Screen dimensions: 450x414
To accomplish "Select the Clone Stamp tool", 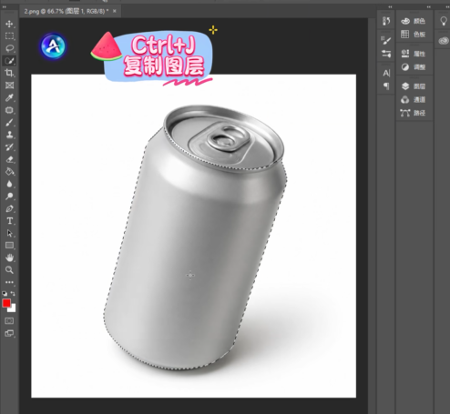I will coord(9,135).
